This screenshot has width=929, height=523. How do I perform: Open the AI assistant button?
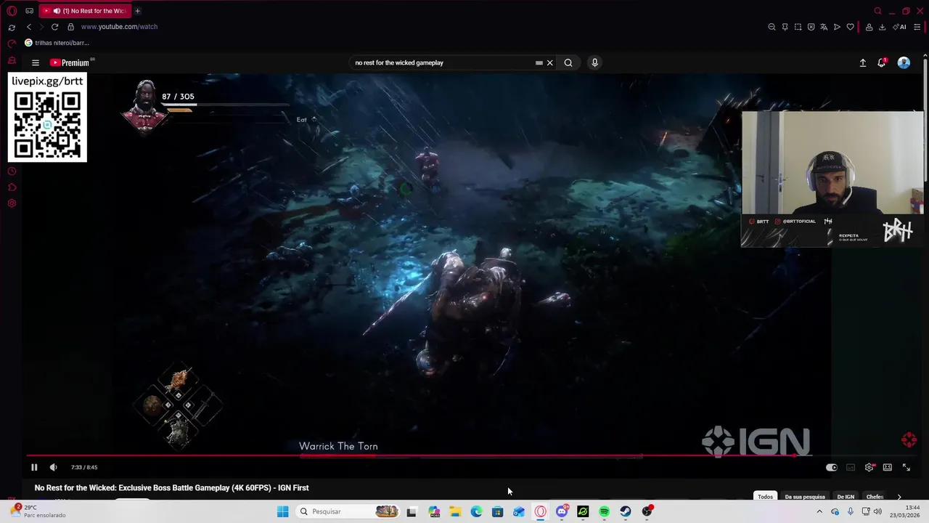click(900, 27)
